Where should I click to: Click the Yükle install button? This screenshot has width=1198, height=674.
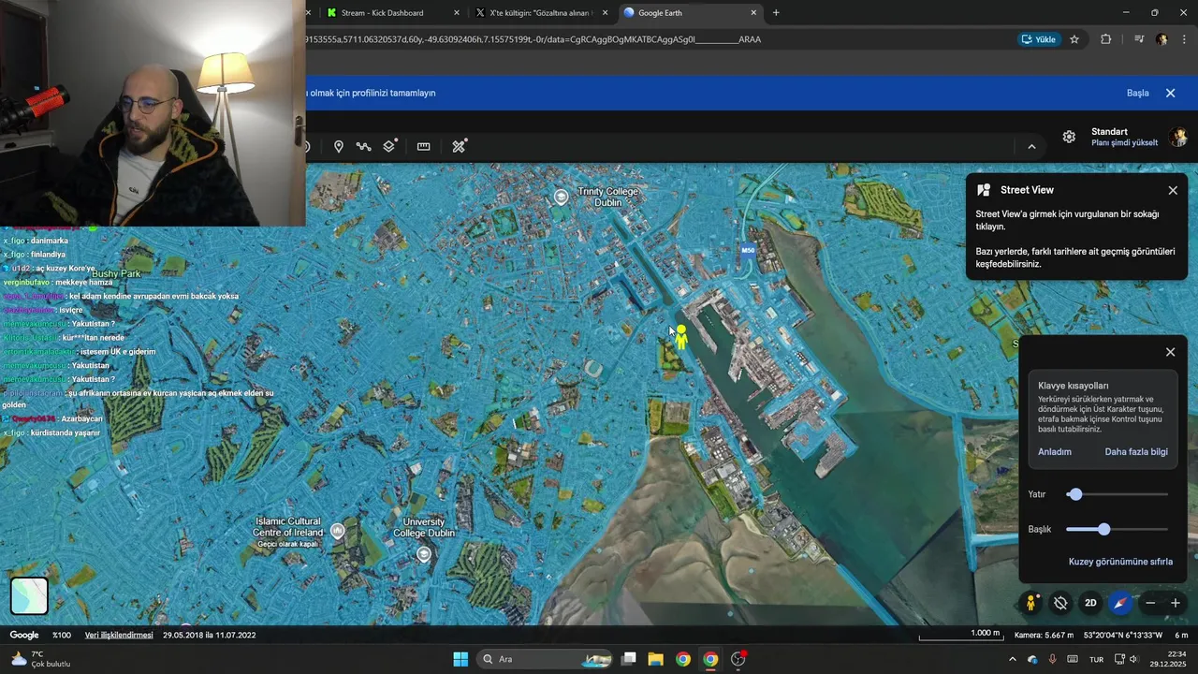1039,39
